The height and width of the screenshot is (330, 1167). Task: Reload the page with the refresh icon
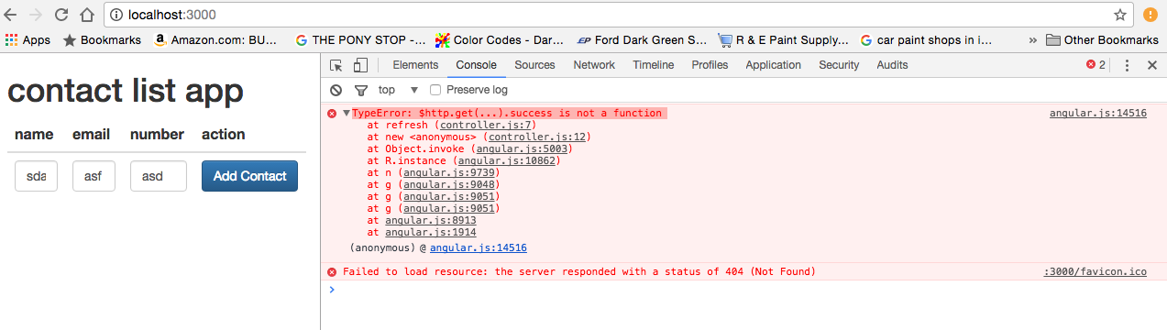(61, 15)
